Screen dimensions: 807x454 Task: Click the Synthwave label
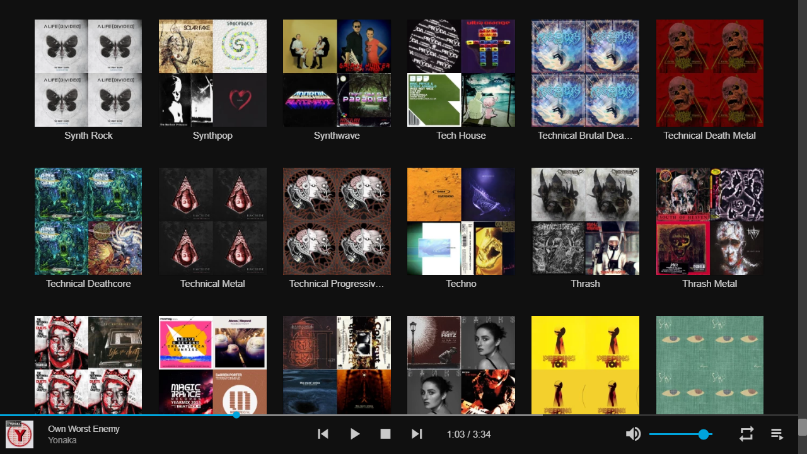click(x=337, y=136)
